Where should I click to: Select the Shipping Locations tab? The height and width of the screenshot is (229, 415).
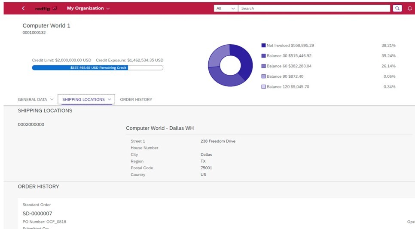[x=83, y=99]
